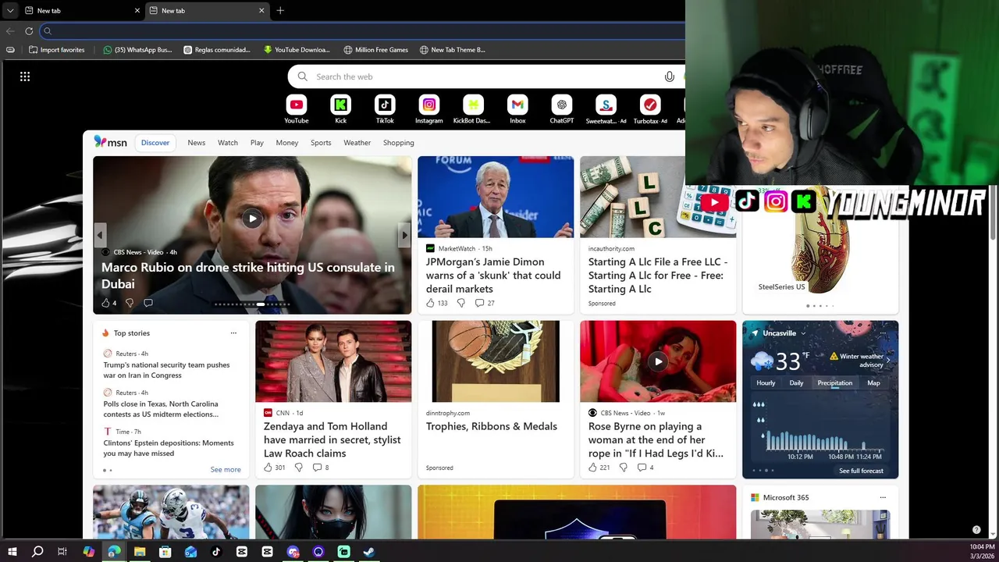Open the Weather tab in MSN

point(357,143)
